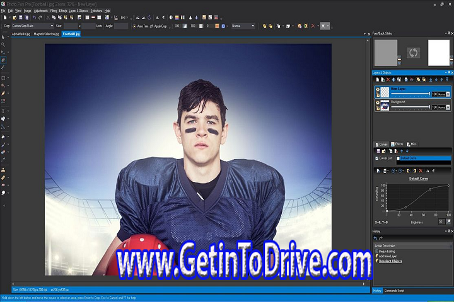Select the Magic Wand tool

pos(3,86)
